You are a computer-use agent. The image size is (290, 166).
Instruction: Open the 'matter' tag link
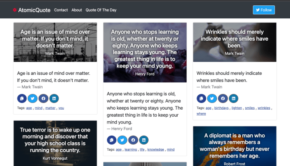50,108
